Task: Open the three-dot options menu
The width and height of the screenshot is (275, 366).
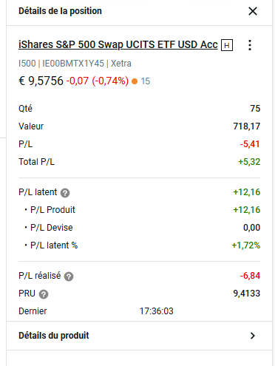Action: 250,45
